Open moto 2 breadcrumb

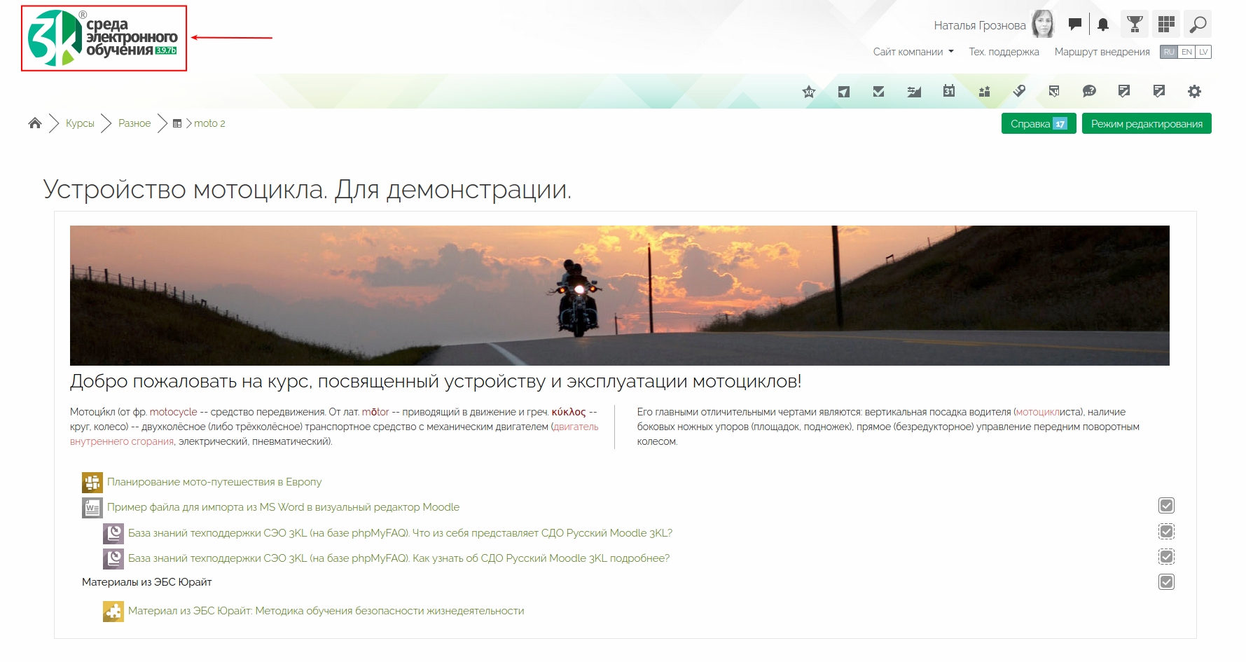(209, 123)
